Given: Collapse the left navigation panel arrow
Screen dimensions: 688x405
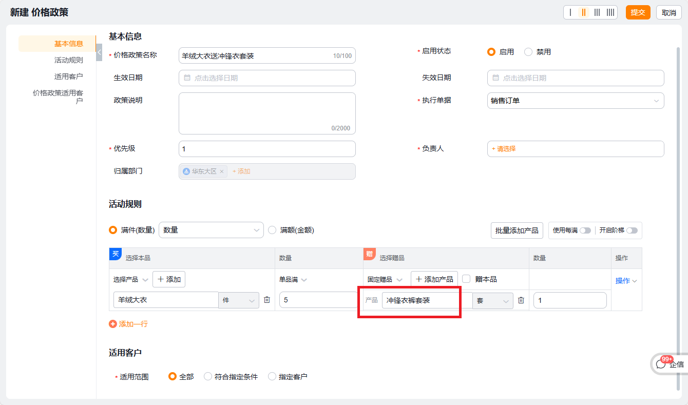Looking at the screenshot, I should 99,52.
